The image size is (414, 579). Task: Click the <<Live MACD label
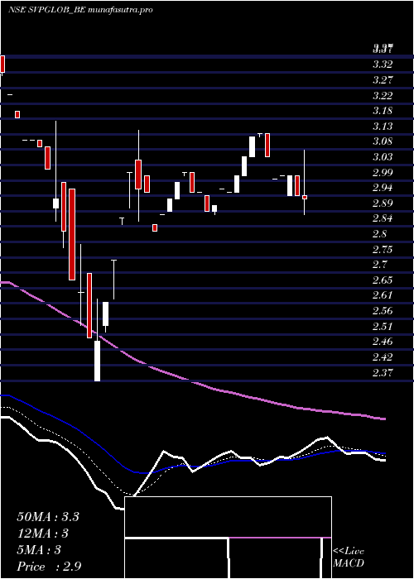click(349, 557)
